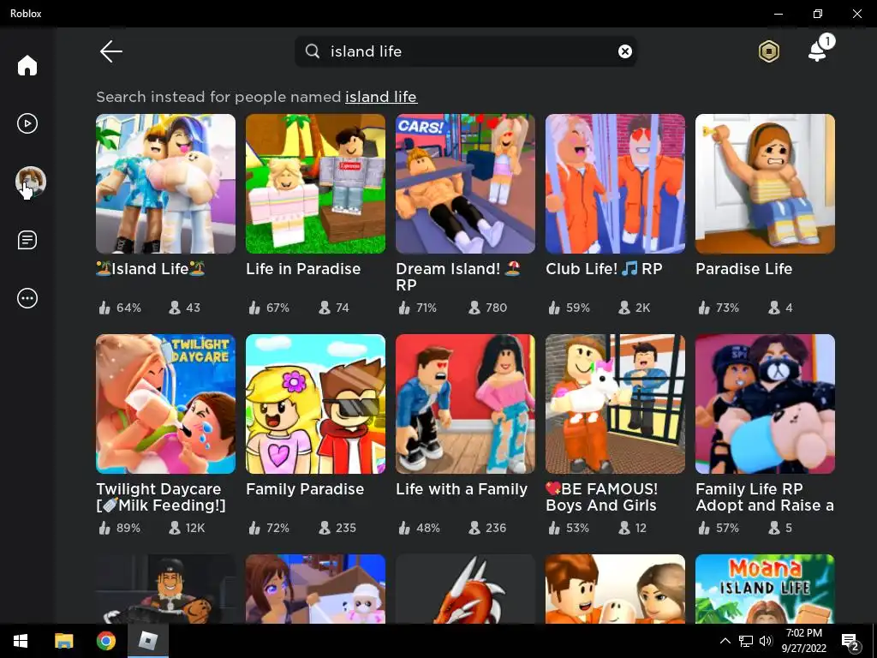Click the Family Paradise title text
This screenshot has width=877, height=658.
pos(305,489)
